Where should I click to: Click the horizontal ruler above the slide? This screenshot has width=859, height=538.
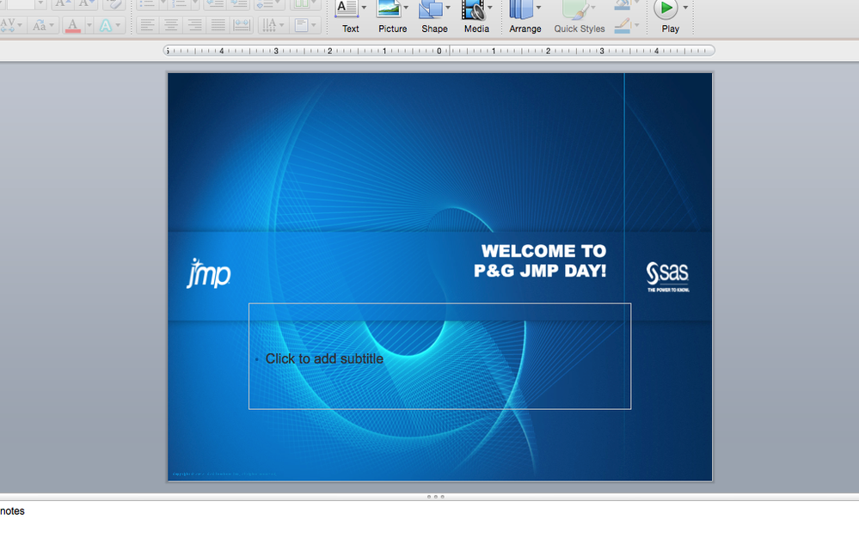point(439,51)
